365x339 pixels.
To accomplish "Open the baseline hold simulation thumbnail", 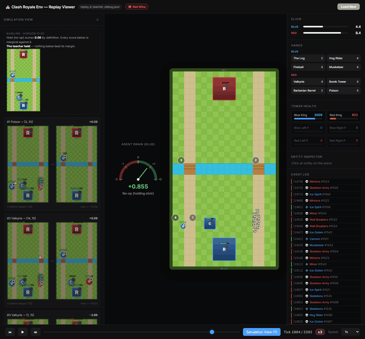I will (x=24, y=80).
